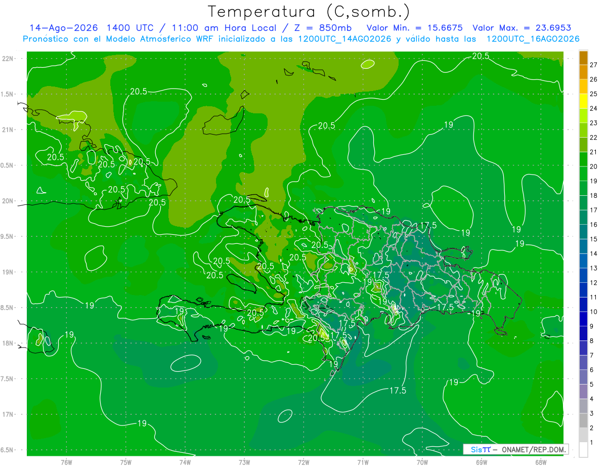Click the title "Temperatura (C,somb.)"
The height and width of the screenshot is (469, 607).
coord(309,12)
